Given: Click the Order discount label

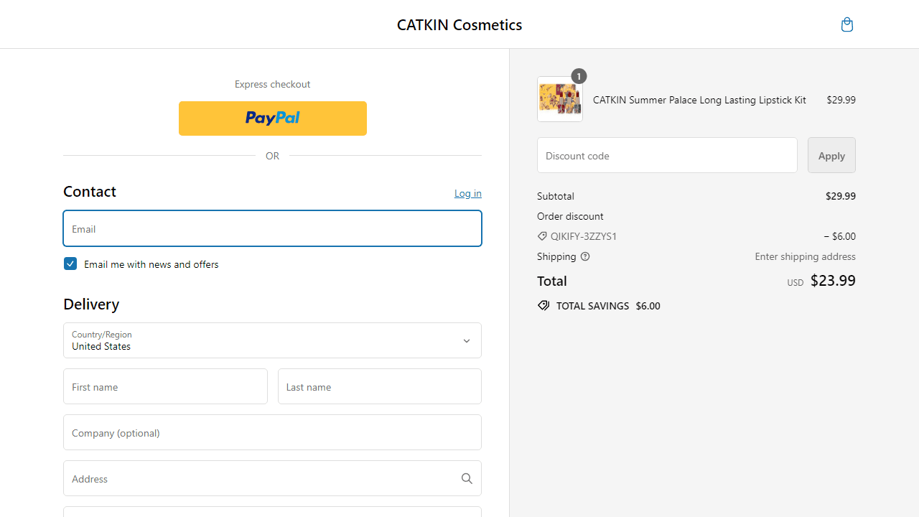Looking at the screenshot, I should 570,216.
